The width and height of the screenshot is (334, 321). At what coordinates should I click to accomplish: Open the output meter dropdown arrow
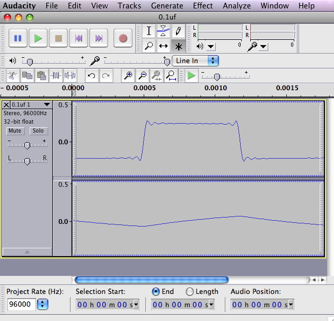[x=211, y=47]
